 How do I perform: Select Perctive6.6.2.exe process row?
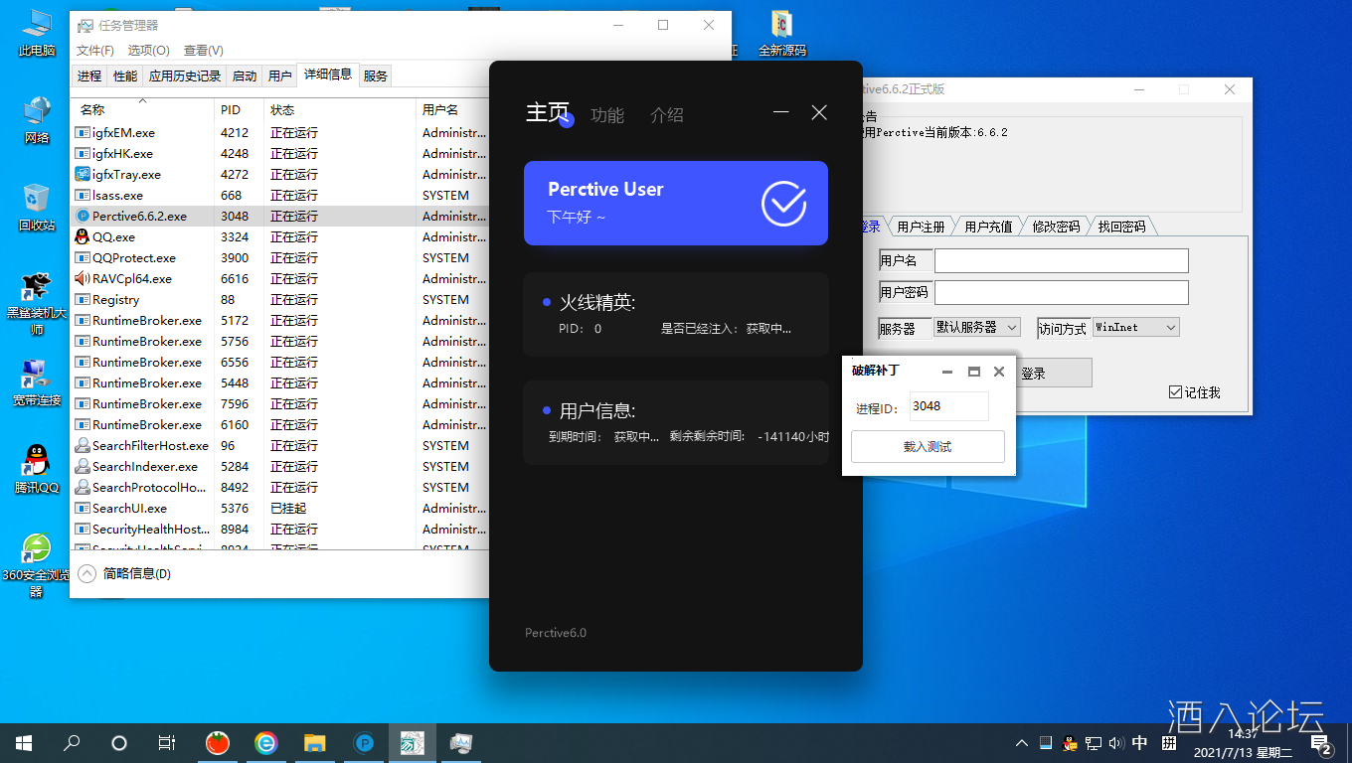point(281,216)
